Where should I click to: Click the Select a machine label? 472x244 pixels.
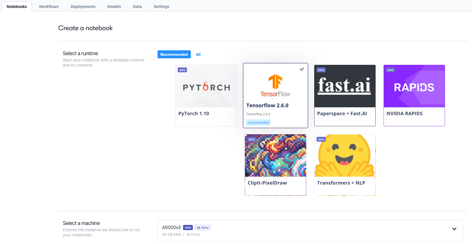pyautogui.click(x=81, y=223)
